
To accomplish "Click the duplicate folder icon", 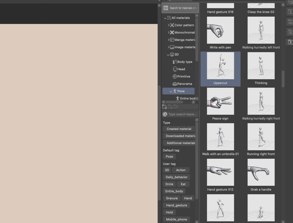I will 170,107.
